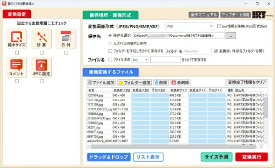Select 元ファイルの場所に保存 radio button

[110, 43]
